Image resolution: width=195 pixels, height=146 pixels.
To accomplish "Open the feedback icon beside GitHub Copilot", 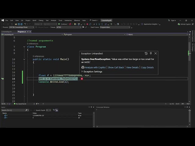I will coord(193,24).
